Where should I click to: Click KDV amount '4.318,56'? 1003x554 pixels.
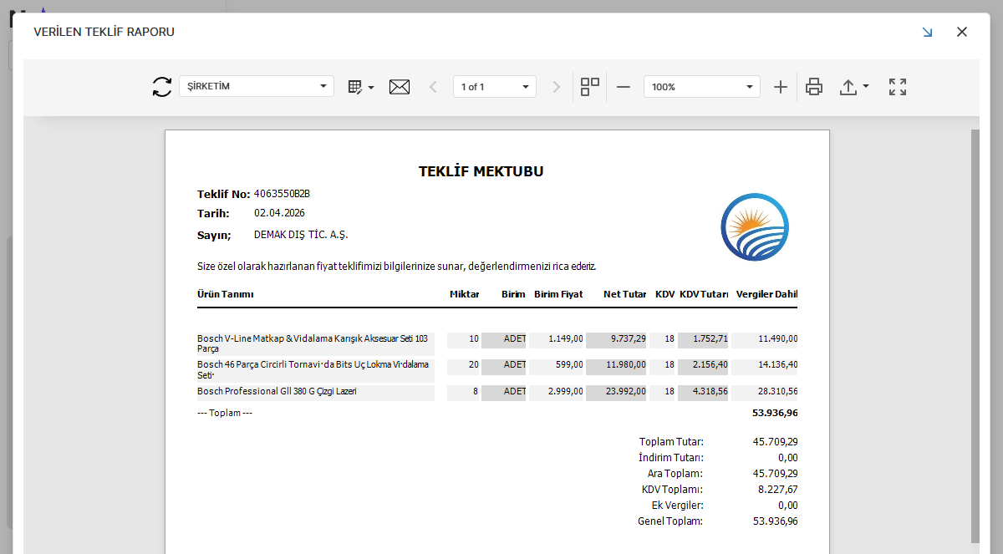pos(710,391)
